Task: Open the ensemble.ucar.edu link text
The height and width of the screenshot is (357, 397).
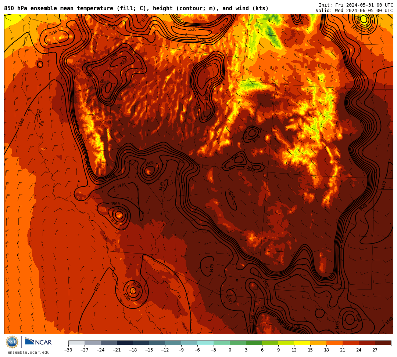Action: 29,352
